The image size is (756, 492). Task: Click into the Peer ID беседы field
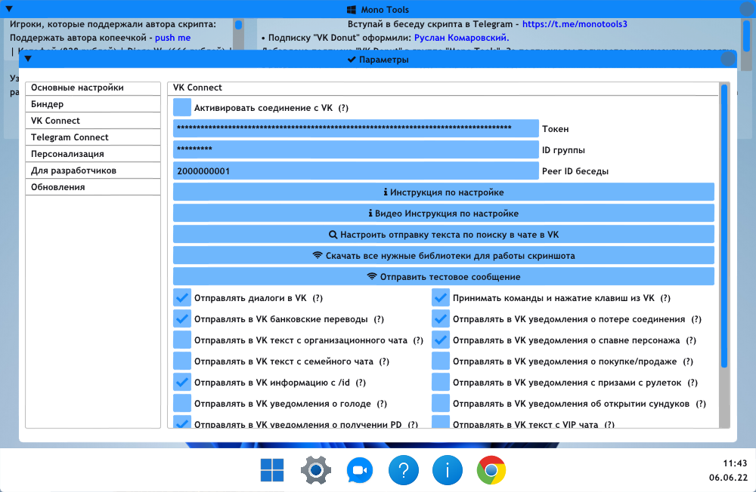356,171
